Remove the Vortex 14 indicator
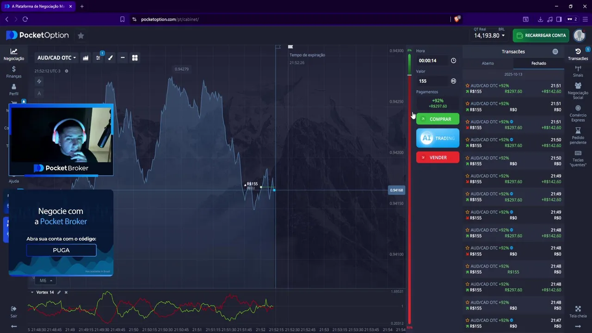This screenshot has height=333, width=592. pos(66,292)
